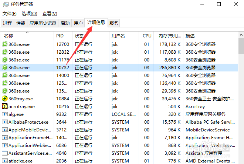Click LOCAL SE... user name cell
244x164 pixels.
(124, 114)
